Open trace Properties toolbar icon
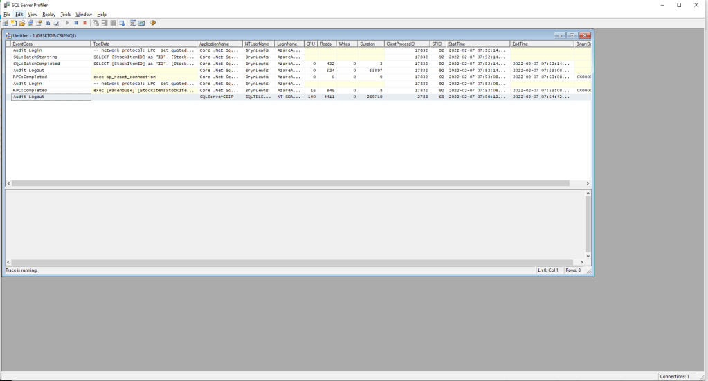This screenshot has height=381, width=708. pyautogui.click(x=39, y=23)
